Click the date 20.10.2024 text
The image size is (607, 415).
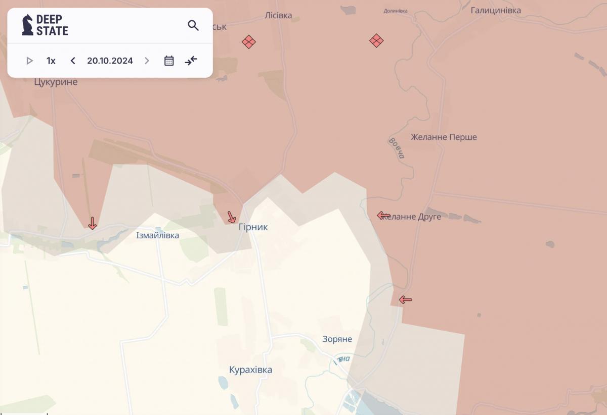tap(110, 61)
